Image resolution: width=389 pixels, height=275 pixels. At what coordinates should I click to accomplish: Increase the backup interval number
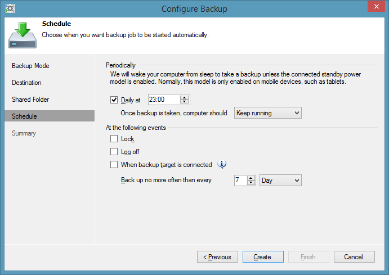252,178
